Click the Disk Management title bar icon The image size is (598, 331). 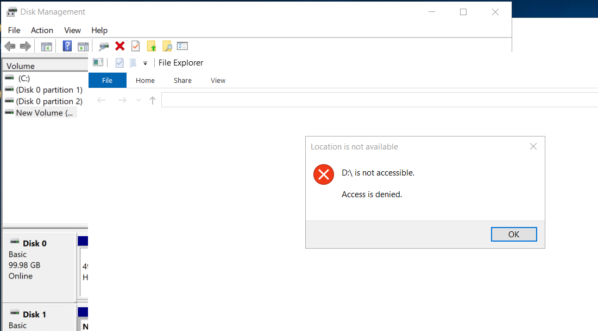click(11, 12)
